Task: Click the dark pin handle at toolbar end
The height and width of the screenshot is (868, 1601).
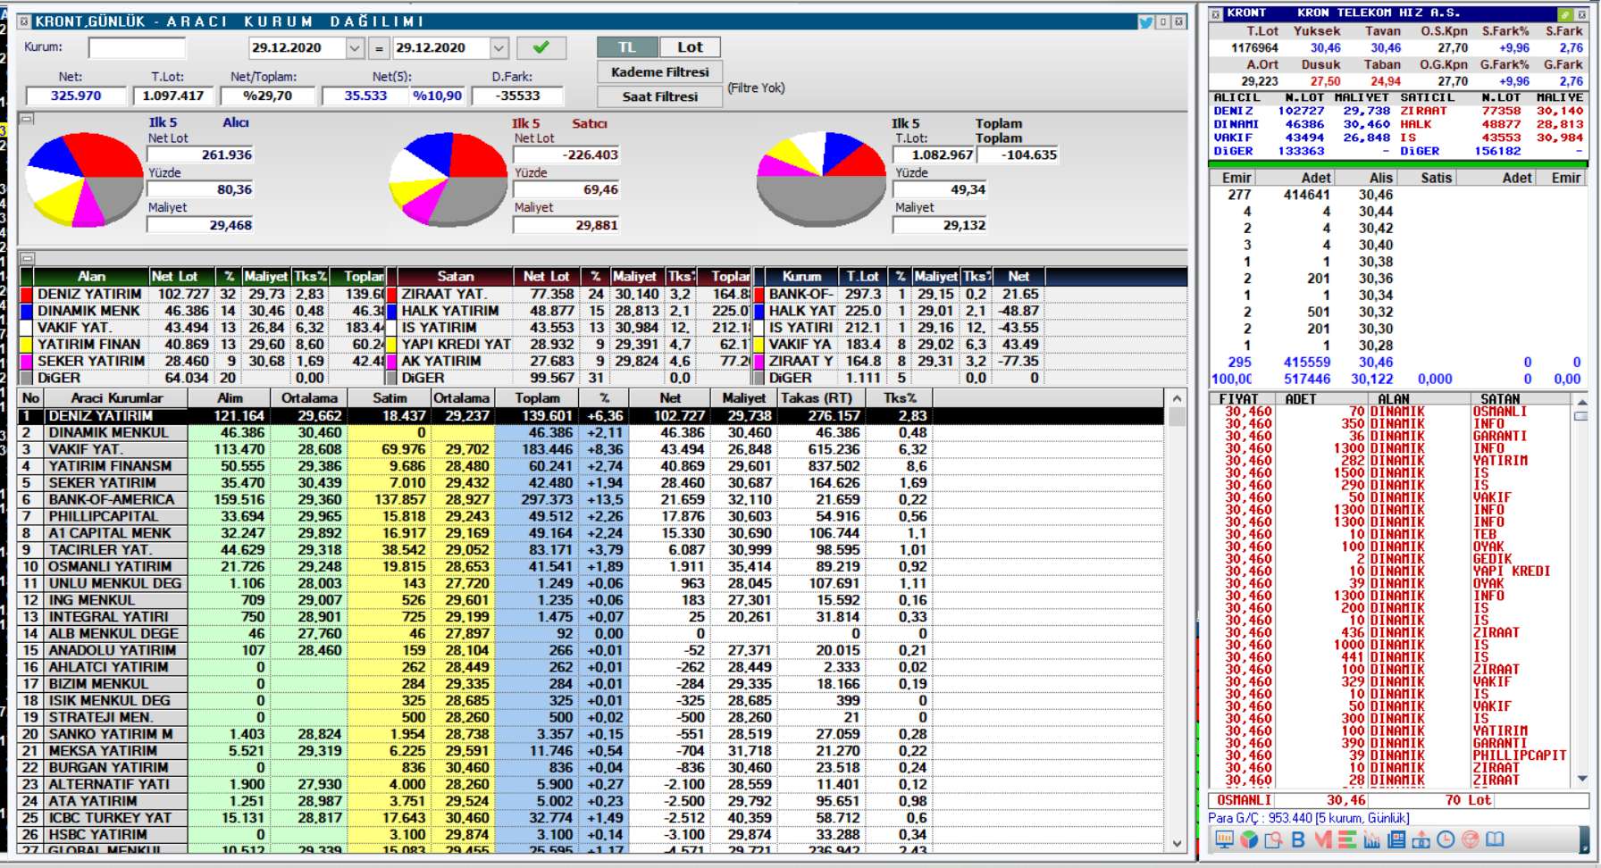Action: coord(1584,839)
